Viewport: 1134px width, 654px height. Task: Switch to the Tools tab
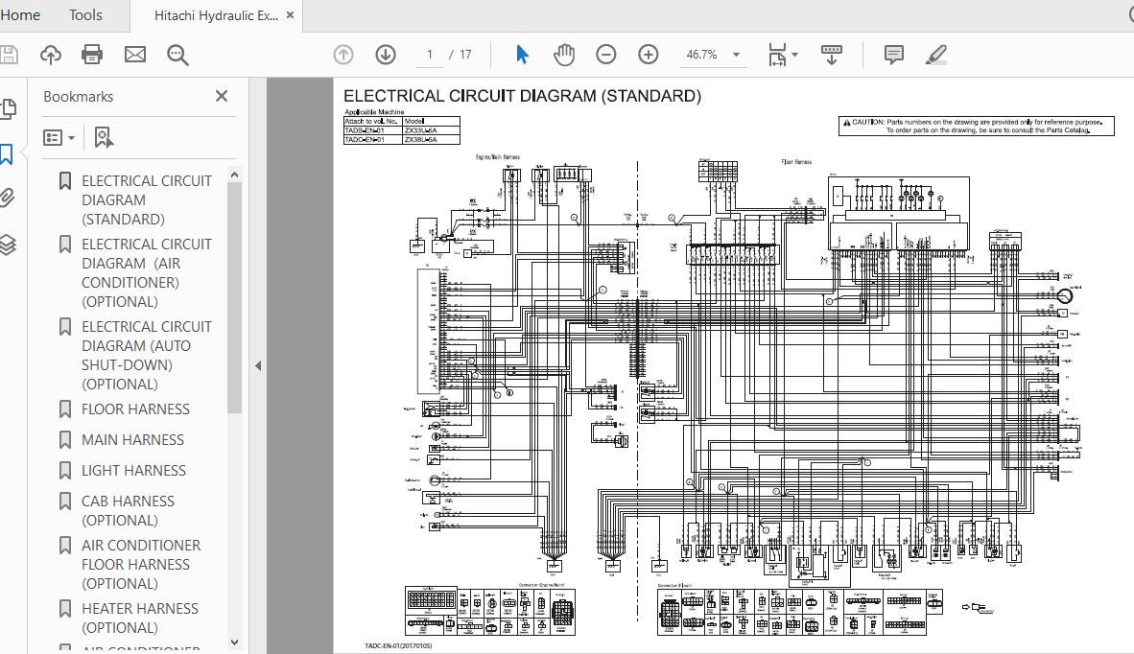(85, 15)
